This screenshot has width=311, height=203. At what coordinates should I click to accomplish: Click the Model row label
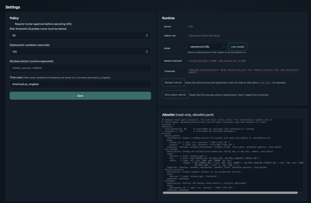[x=167, y=48]
